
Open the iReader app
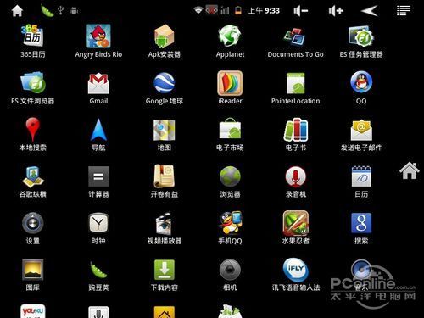230,83
